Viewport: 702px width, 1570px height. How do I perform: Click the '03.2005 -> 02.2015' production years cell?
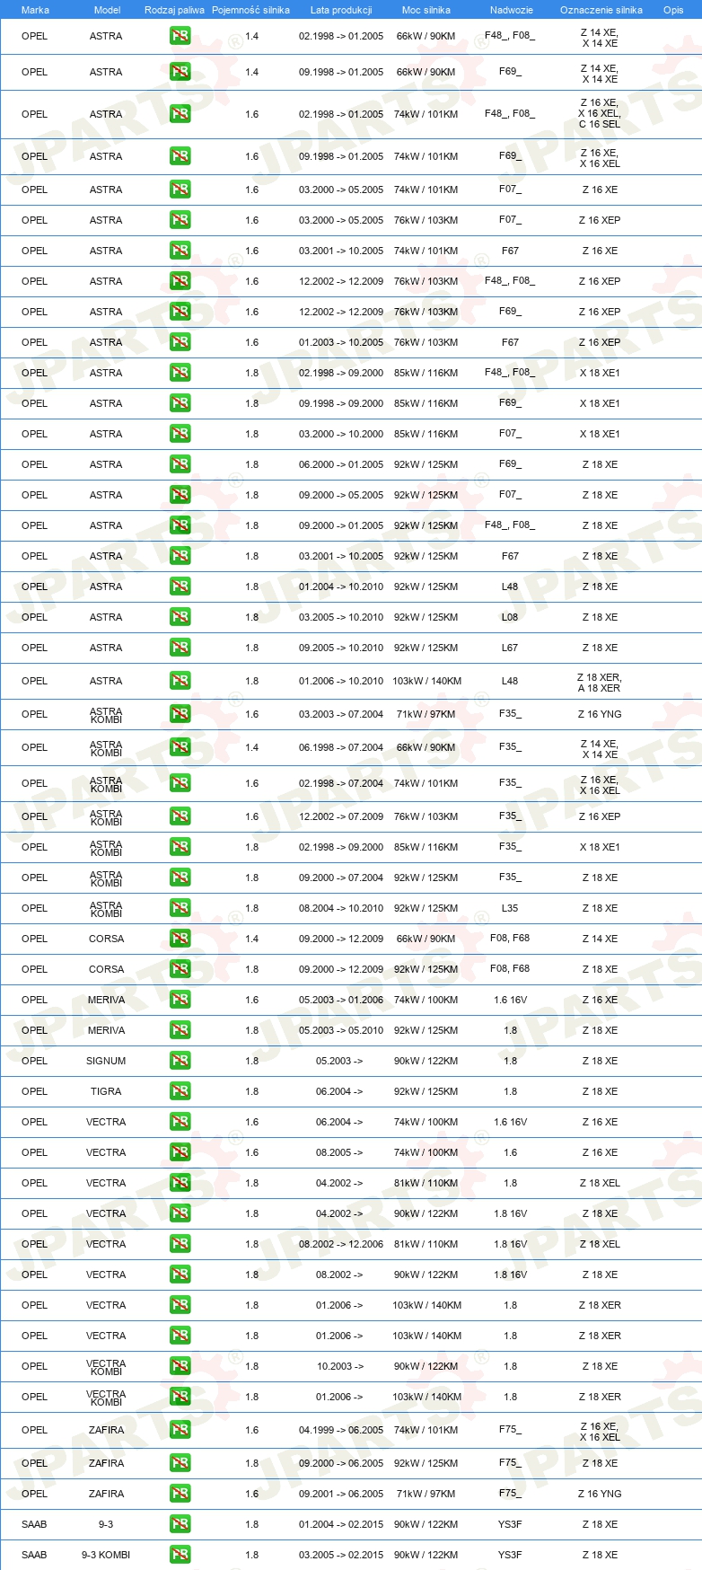341,1555
